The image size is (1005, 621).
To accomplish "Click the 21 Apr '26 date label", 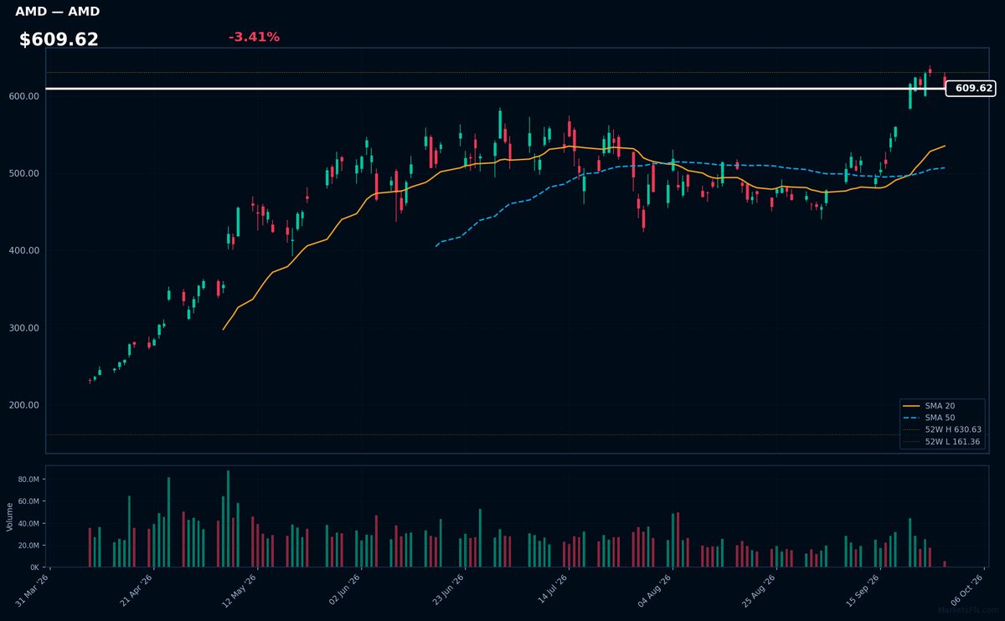I will (138, 590).
